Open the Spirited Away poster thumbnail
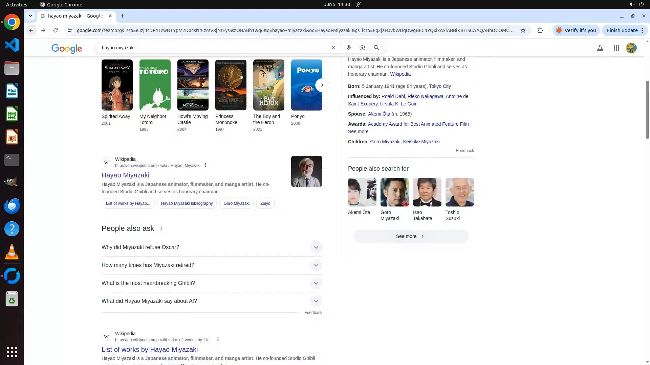This screenshot has height=365, width=650. (117, 85)
